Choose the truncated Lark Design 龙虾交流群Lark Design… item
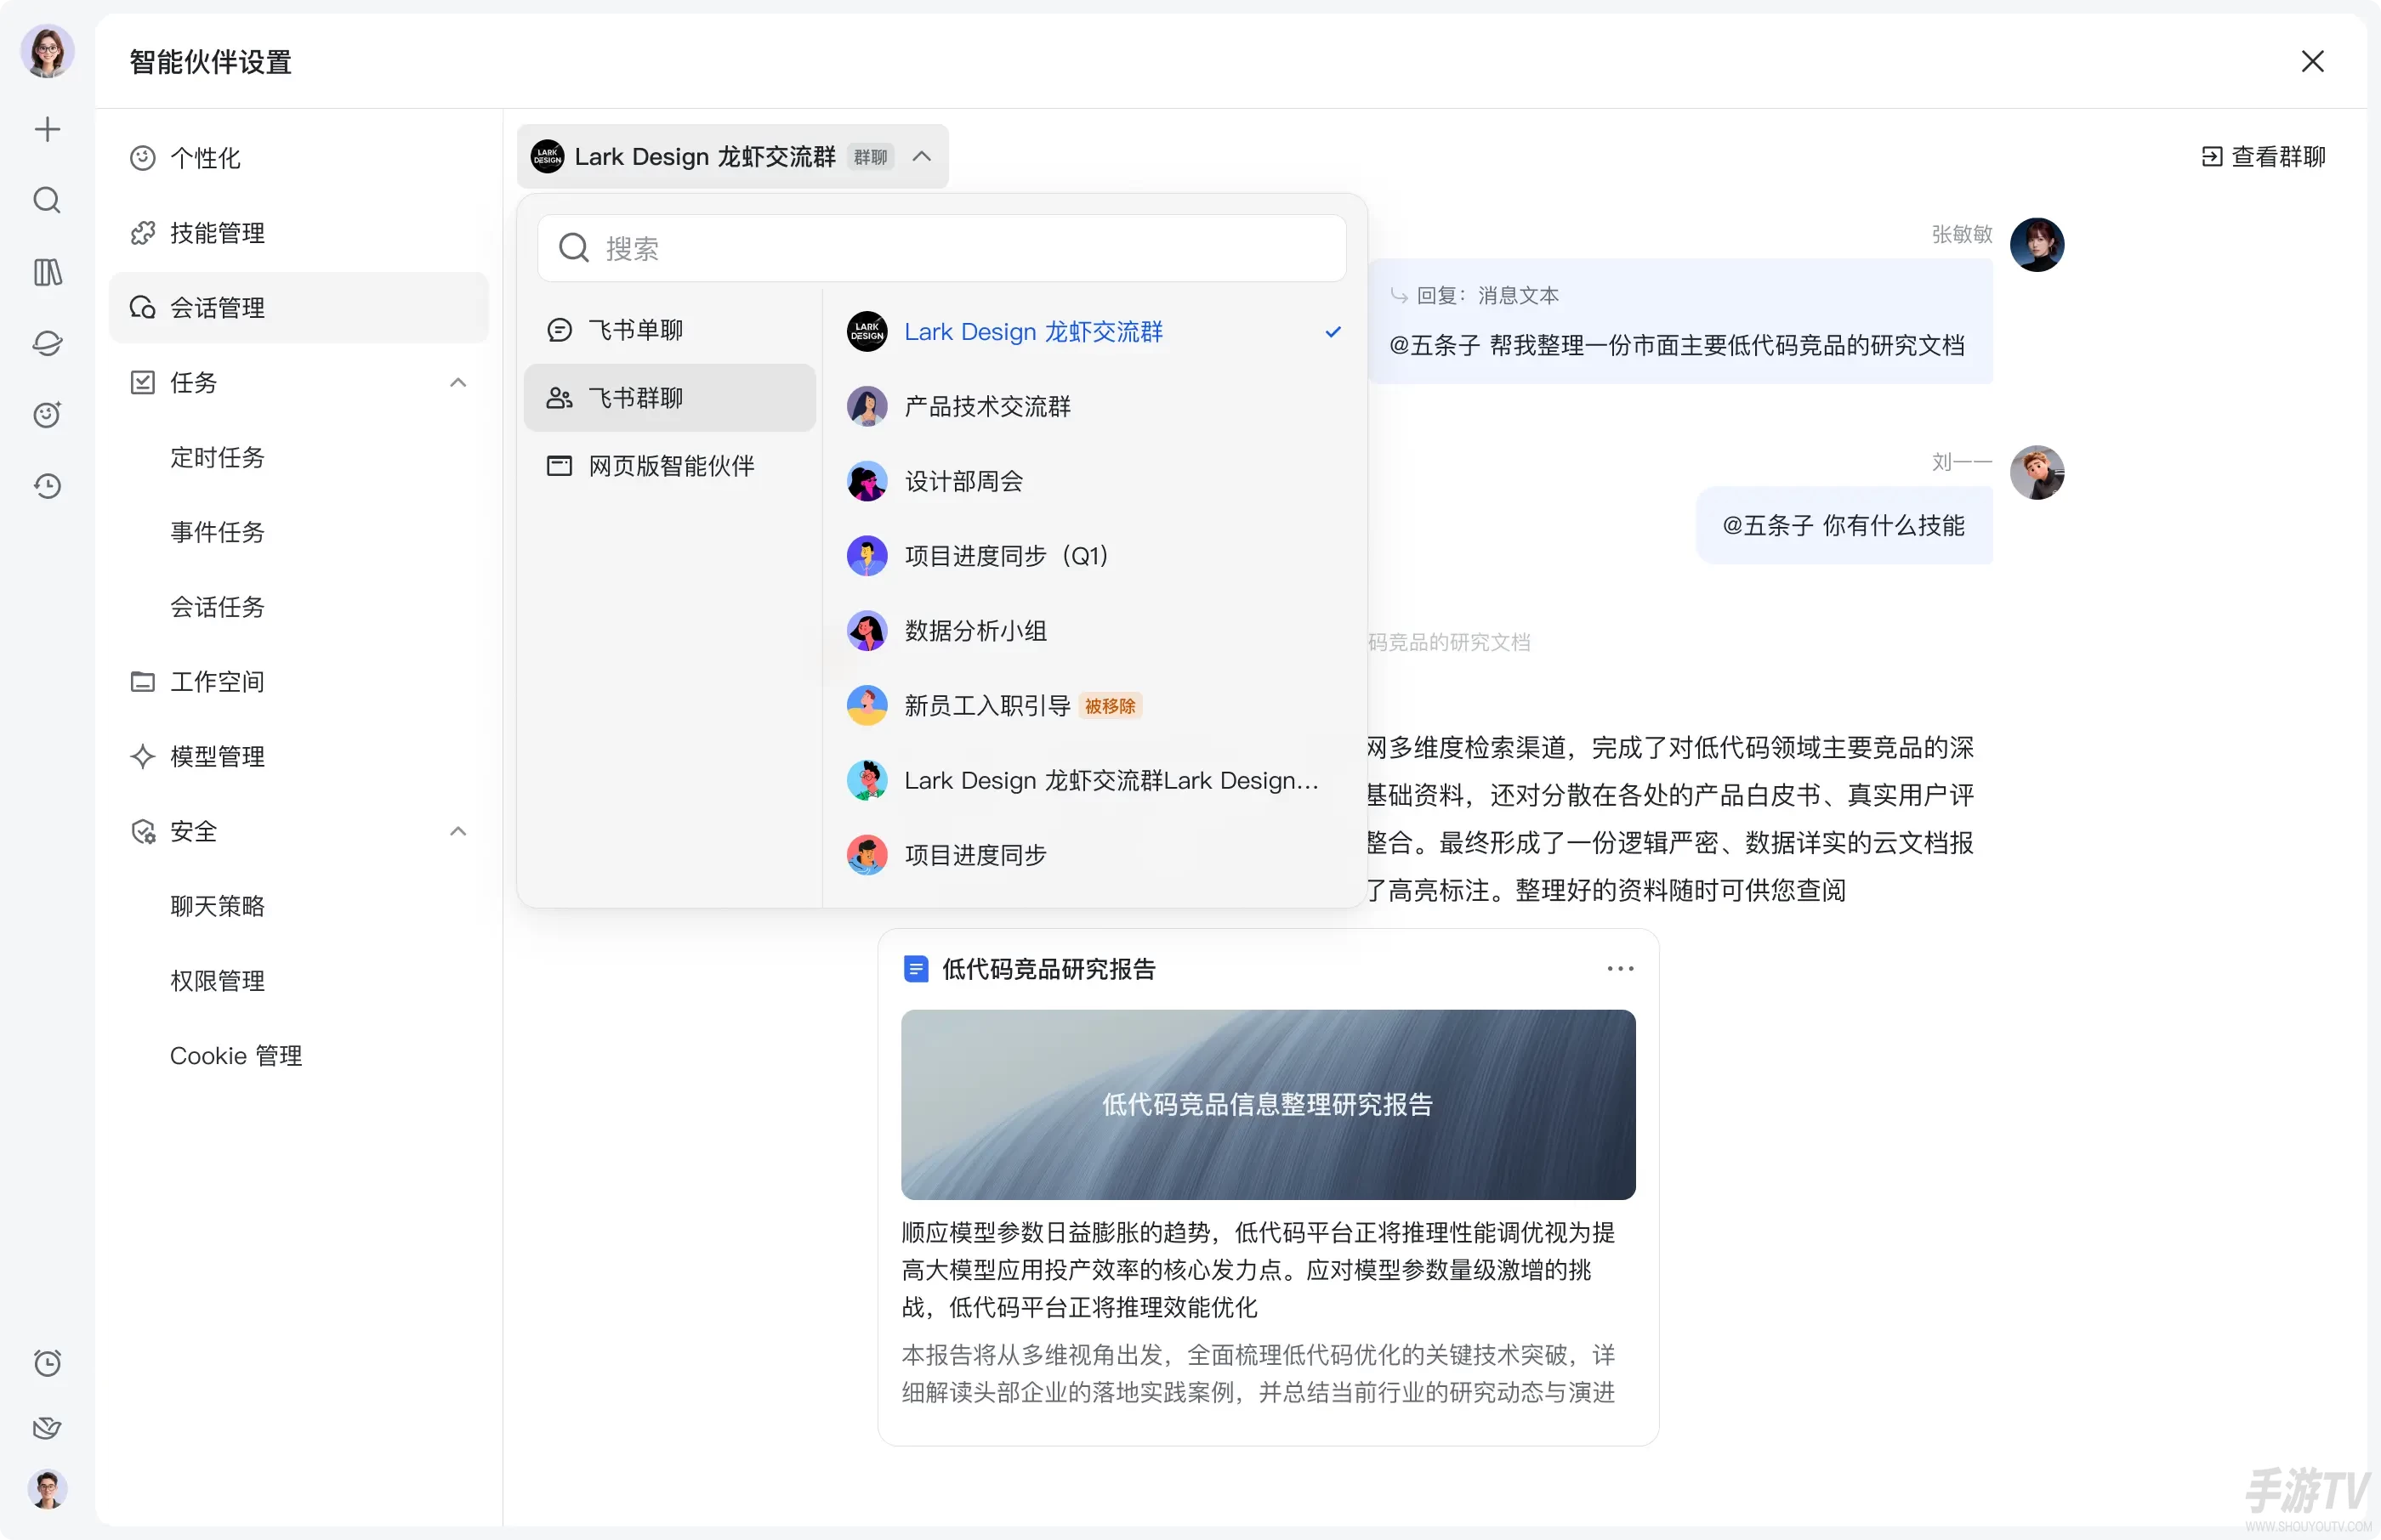 coord(1094,781)
